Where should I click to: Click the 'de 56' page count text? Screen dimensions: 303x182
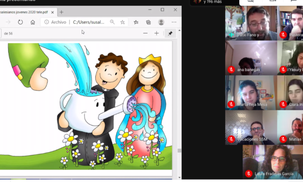pyautogui.click(x=8, y=33)
